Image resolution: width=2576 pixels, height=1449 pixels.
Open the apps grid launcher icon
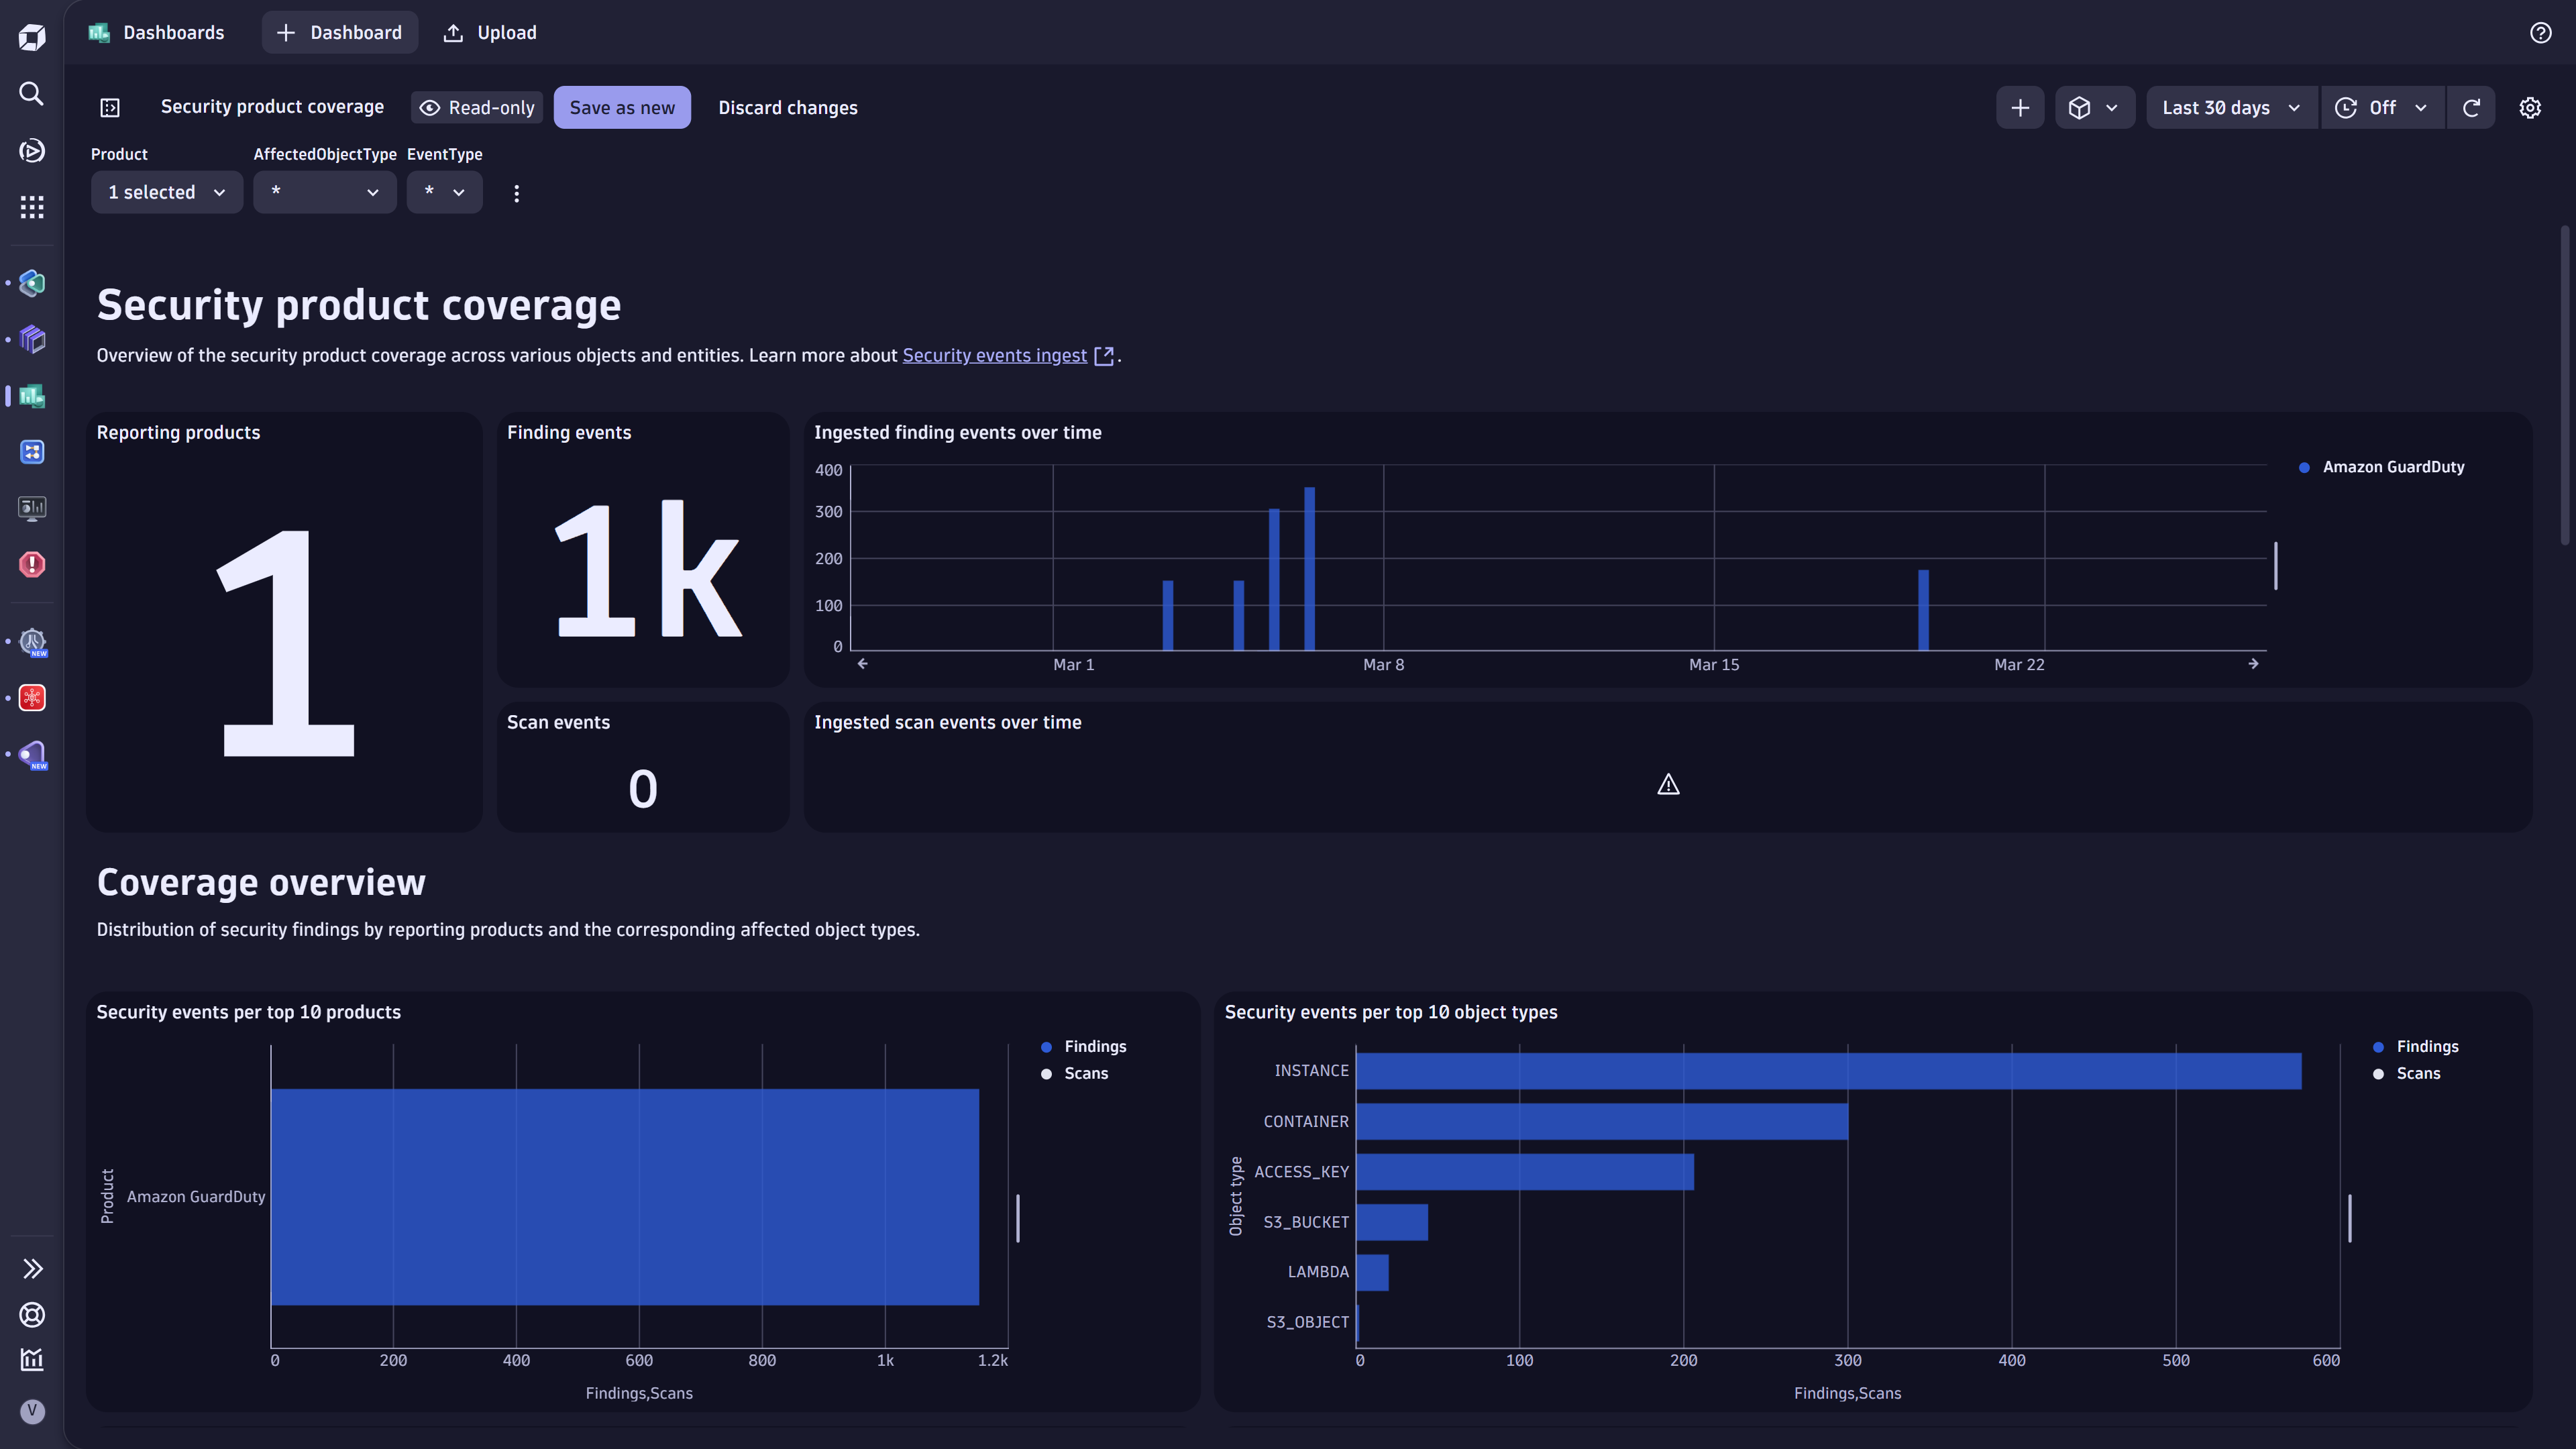pyautogui.click(x=32, y=207)
